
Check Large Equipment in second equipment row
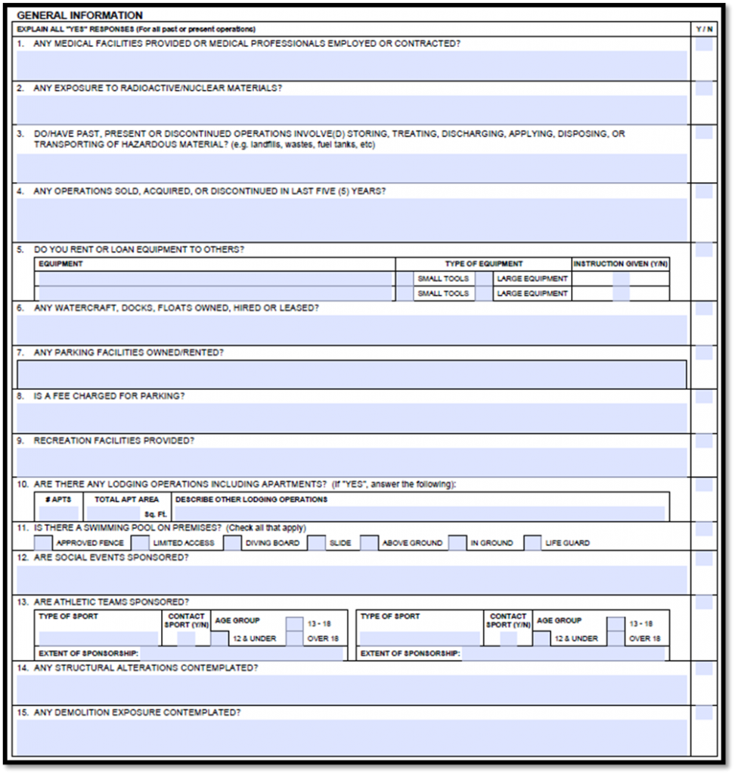click(484, 294)
